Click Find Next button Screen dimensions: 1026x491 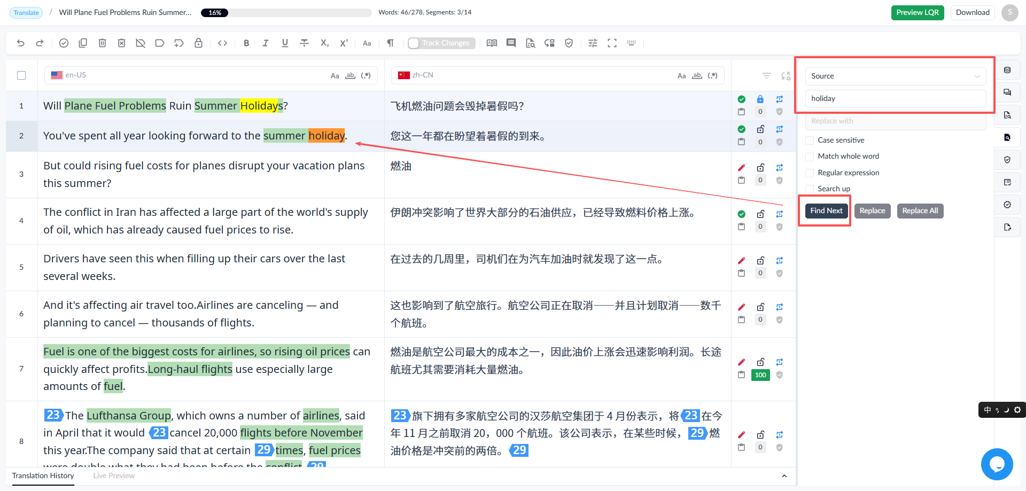(826, 211)
